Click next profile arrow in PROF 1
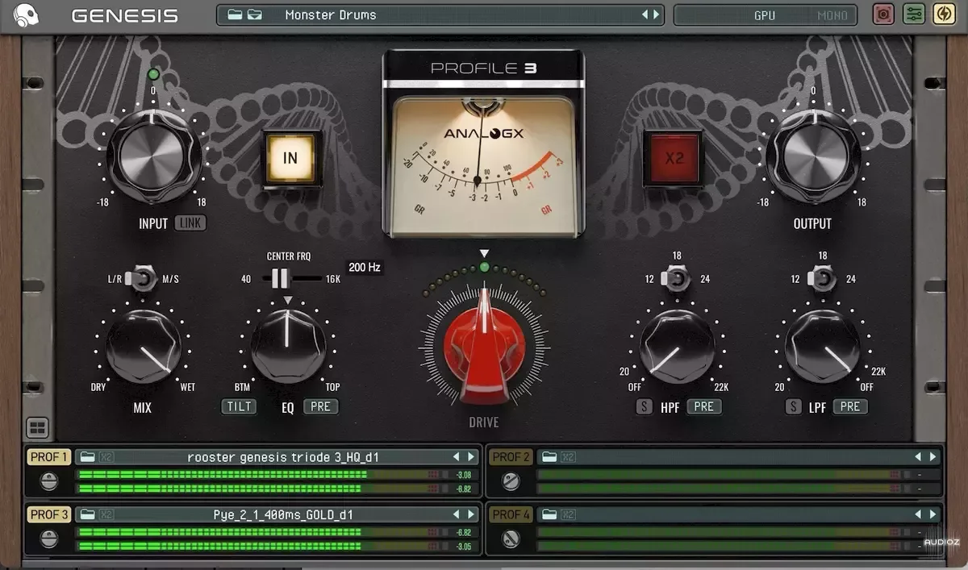This screenshot has width=968, height=570. pyautogui.click(x=471, y=457)
